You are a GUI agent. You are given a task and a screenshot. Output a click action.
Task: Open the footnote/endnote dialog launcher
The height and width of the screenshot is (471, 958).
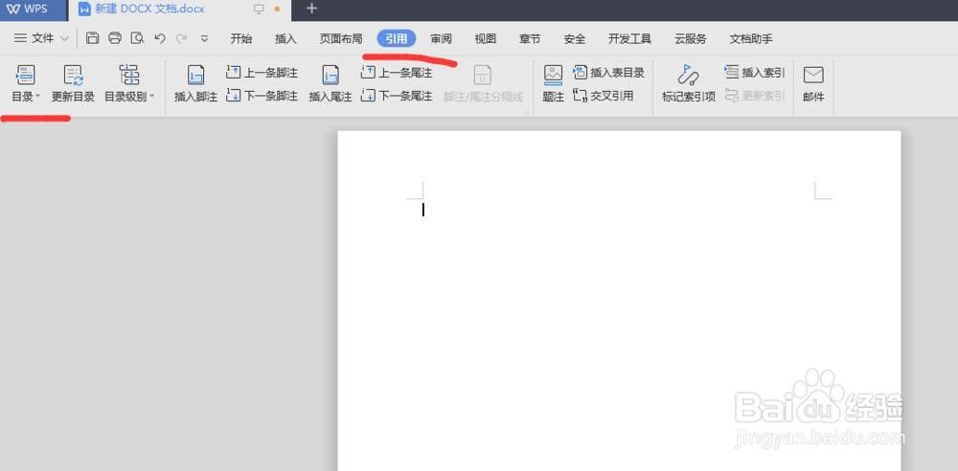point(526,111)
